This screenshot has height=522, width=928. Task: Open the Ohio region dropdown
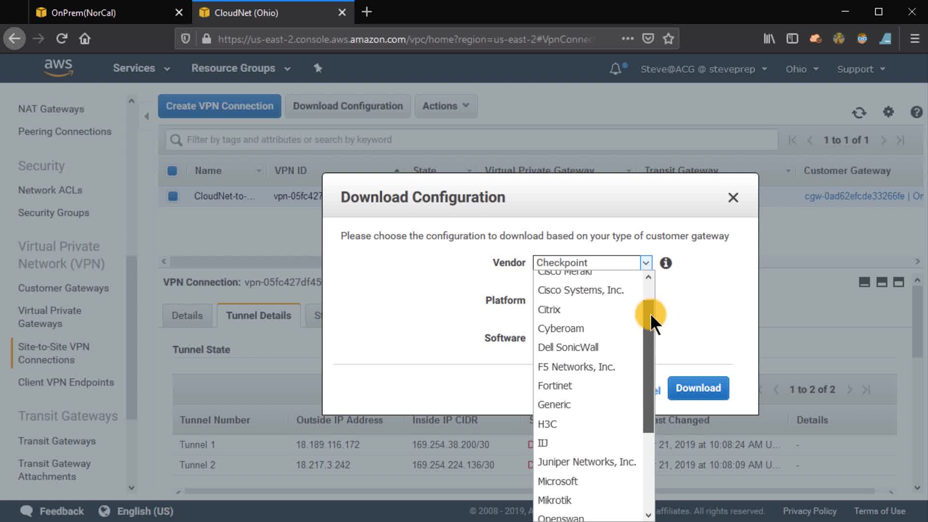click(x=802, y=69)
